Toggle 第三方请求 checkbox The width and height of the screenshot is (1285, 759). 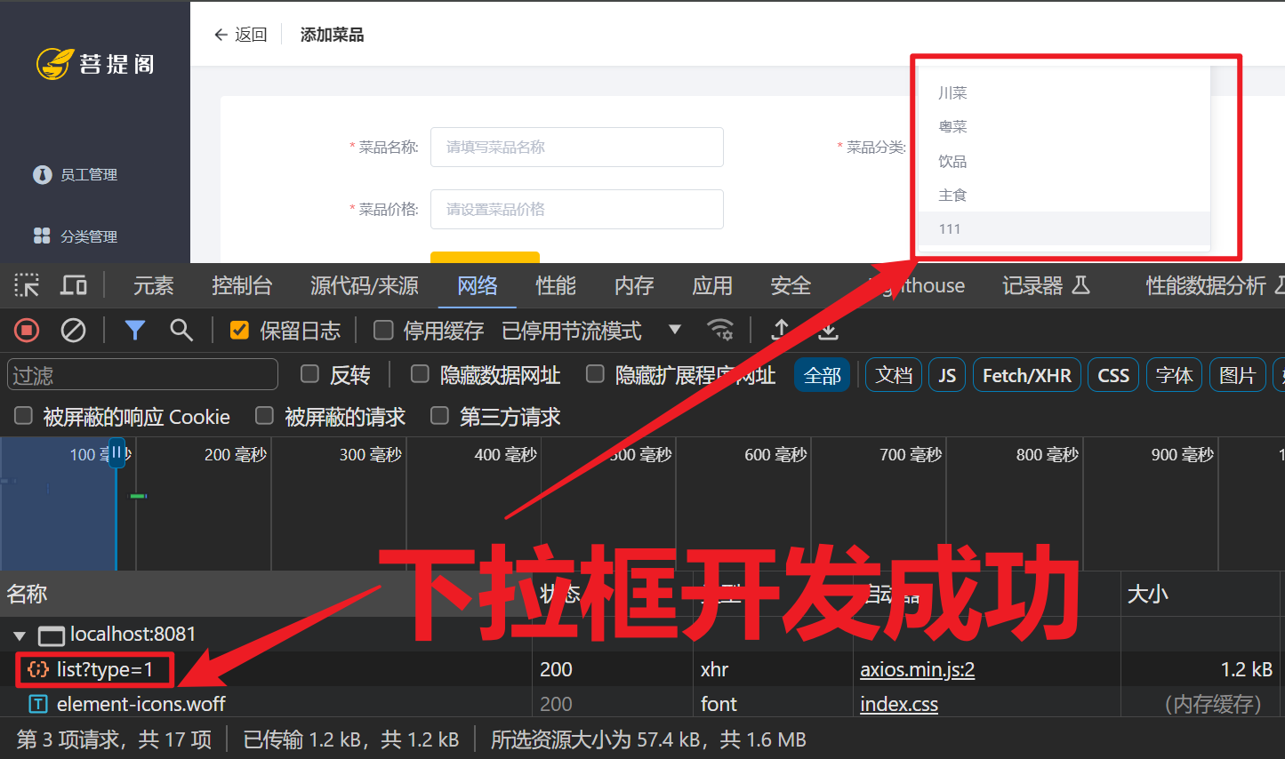click(439, 416)
